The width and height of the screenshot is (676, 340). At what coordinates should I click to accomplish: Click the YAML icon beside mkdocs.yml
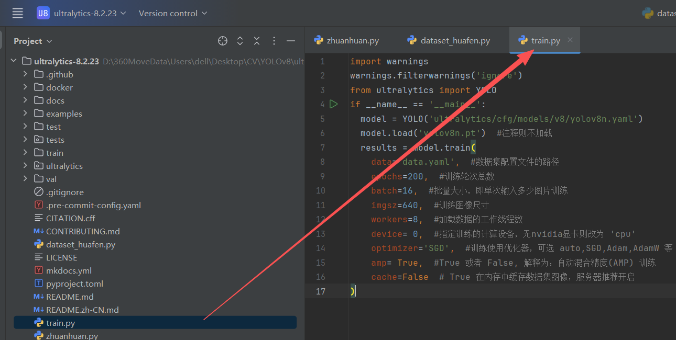click(x=39, y=270)
